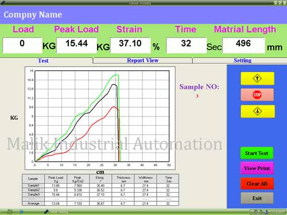287x215 pixels.
Task: Click the Peak Load column header
Action: point(56,179)
